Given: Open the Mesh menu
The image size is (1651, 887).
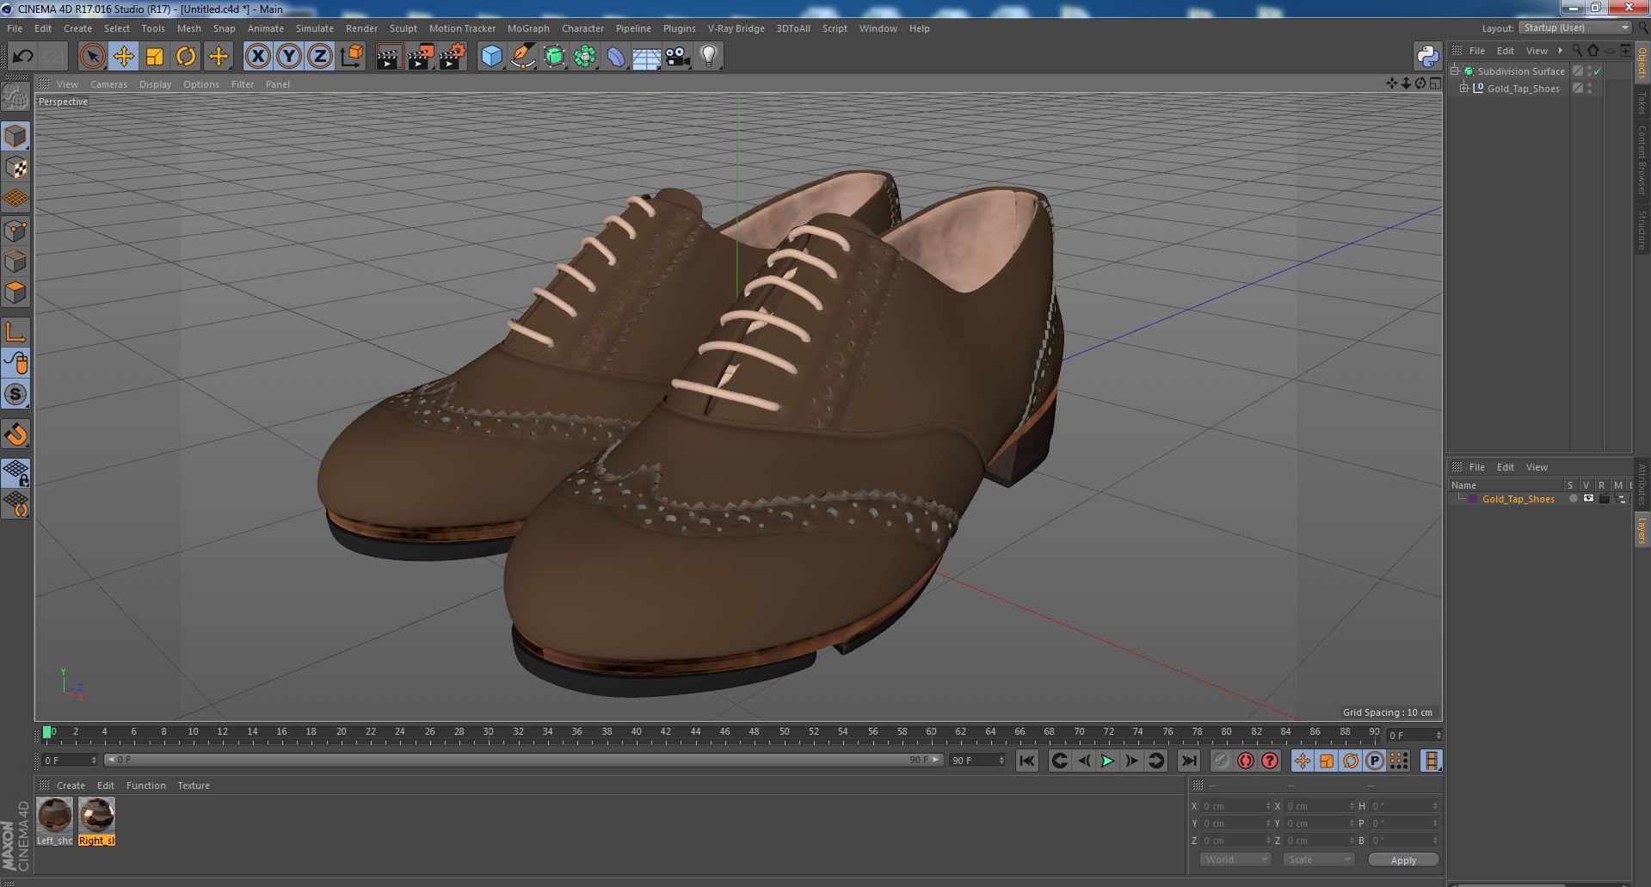Looking at the screenshot, I should (x=188, y=28).
